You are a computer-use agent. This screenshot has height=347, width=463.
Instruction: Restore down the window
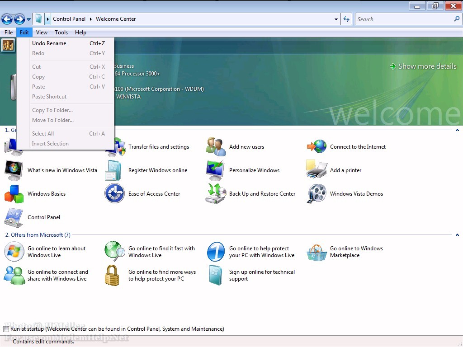click(x=435, y=6)
